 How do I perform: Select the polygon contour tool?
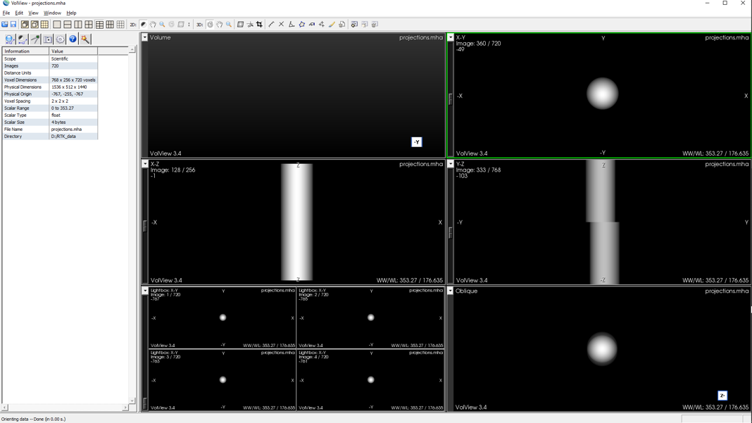(301, 25)
